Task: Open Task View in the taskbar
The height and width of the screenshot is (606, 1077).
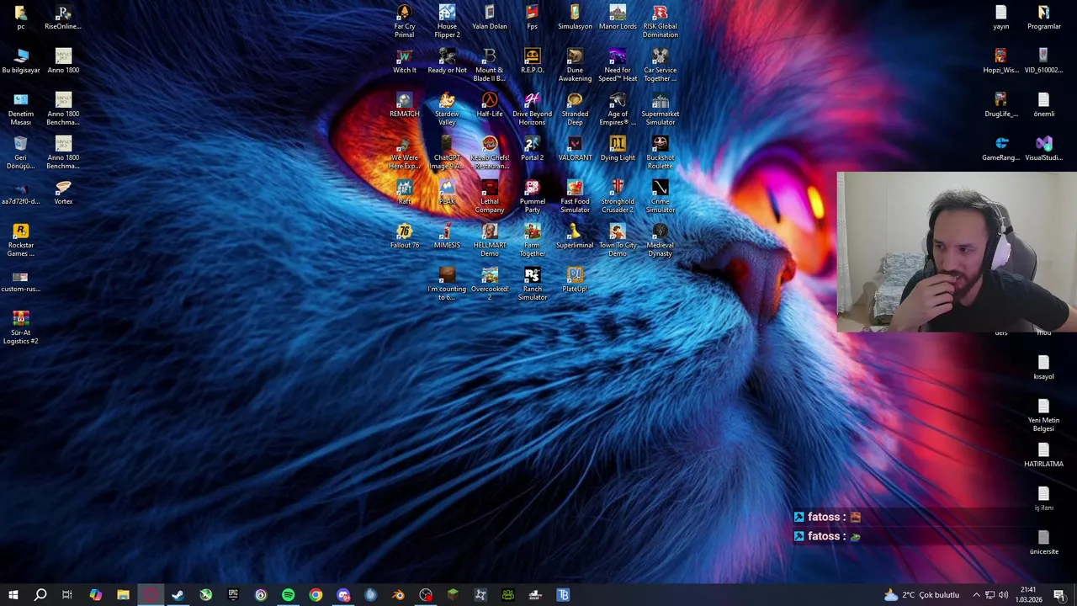Action: click(67, 595)
